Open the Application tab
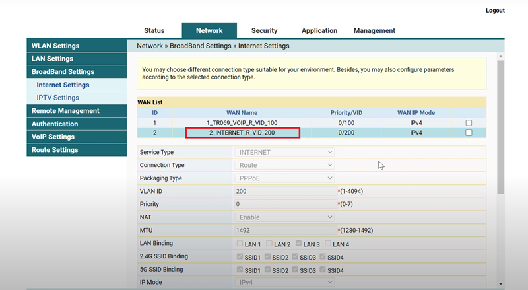 click(x=319, y=30)
